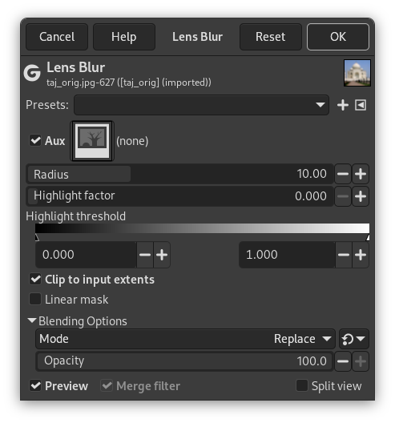Click the Aux image picker button

92,141
